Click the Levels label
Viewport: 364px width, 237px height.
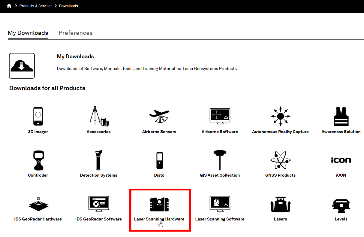point(341,219)
